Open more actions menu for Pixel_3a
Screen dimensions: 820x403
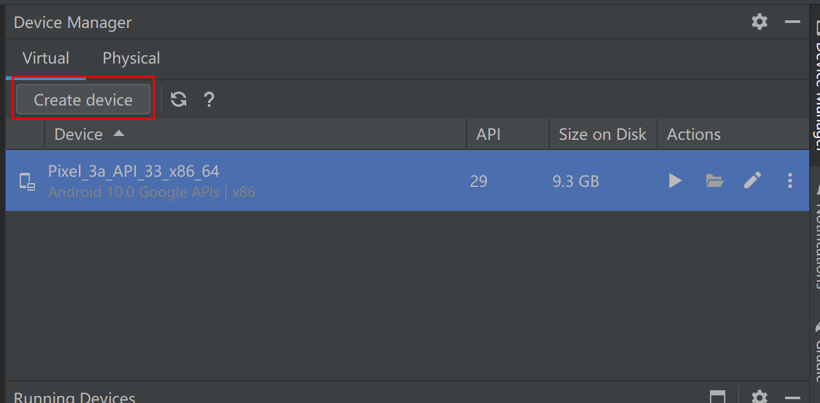790,181
